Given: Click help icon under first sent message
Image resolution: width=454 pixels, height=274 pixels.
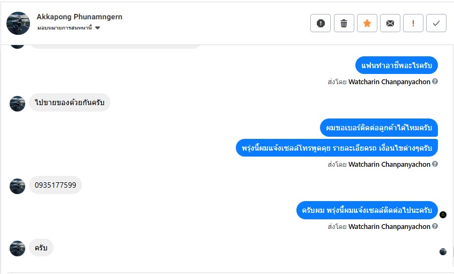Looking at the screenshot, I should point(435,82).
